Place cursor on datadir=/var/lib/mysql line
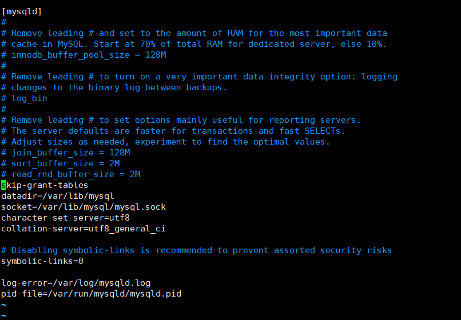The image size is (461, 320). tap(57, 196)
